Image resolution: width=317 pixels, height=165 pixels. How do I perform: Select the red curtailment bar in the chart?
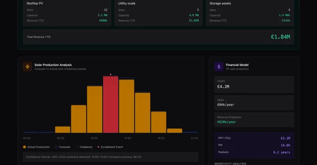(111, 105)
